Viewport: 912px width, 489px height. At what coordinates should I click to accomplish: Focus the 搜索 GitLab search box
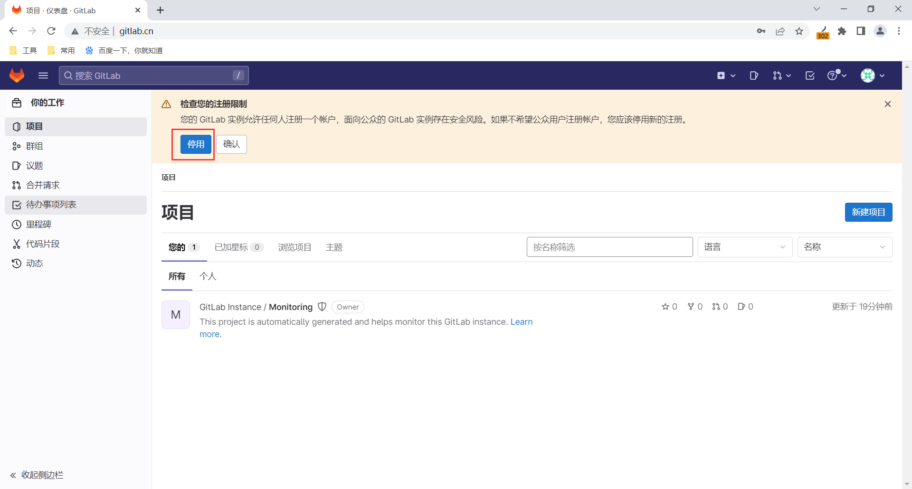tap(154, 75)
